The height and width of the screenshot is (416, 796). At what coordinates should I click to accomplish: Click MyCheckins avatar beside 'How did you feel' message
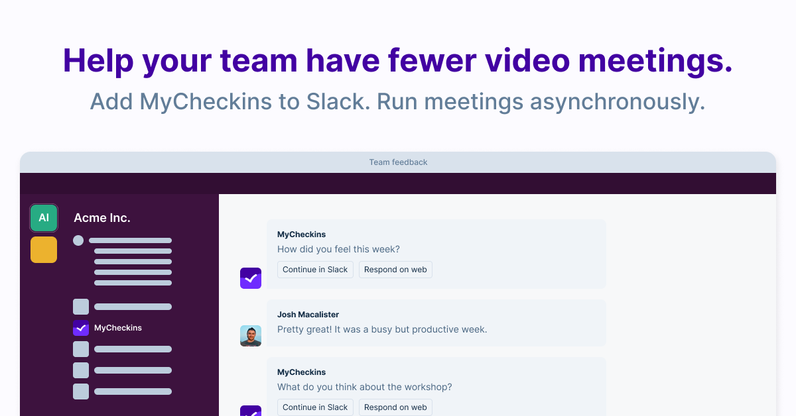tap(251, 278)
